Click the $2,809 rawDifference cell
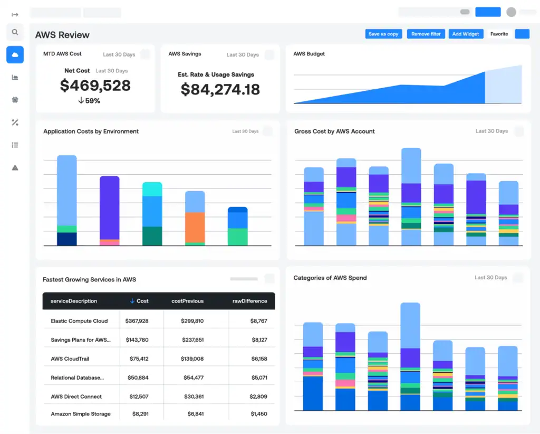The height and width of the screenshot is (434, 540). 258,397
